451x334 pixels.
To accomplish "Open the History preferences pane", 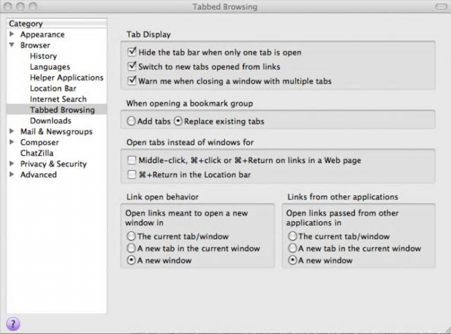I will (x=43, y=56).
